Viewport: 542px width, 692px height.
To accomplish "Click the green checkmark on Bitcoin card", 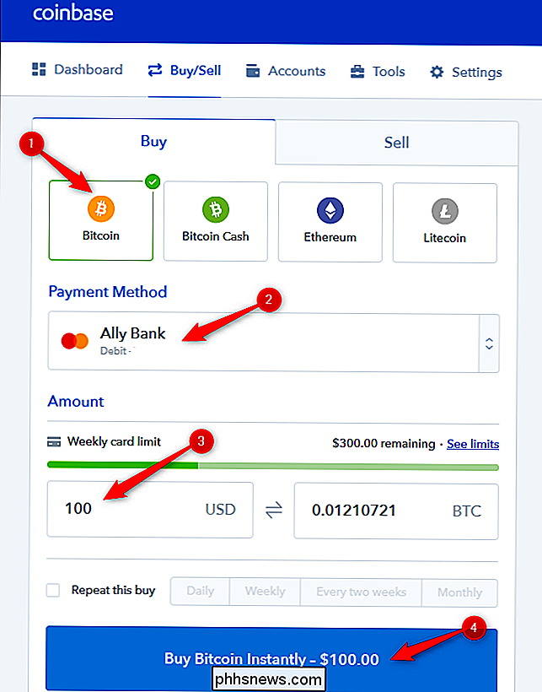I will (x=153, y=181).
